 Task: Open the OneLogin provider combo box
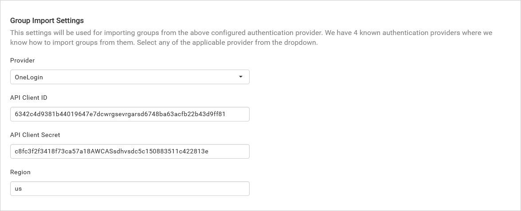(x=129, y=77)
